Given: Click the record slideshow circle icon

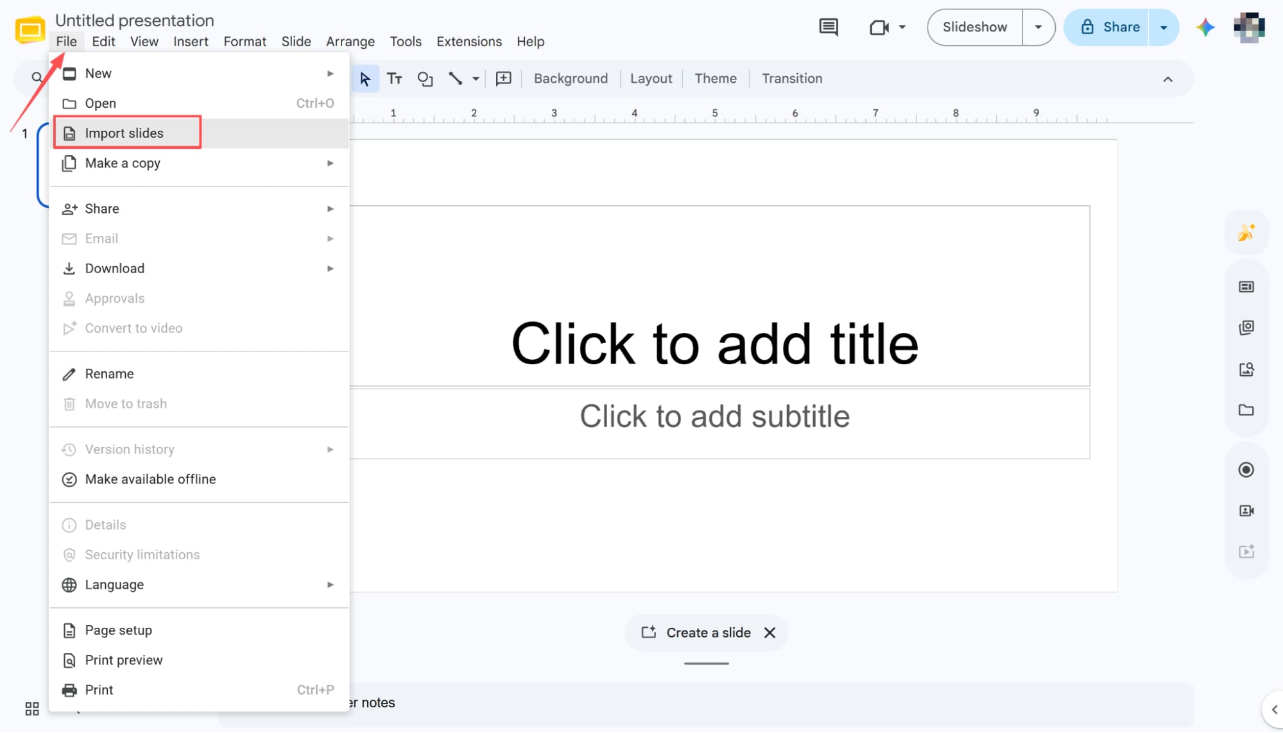Looking at the screenshot, I should (1246, 469).
